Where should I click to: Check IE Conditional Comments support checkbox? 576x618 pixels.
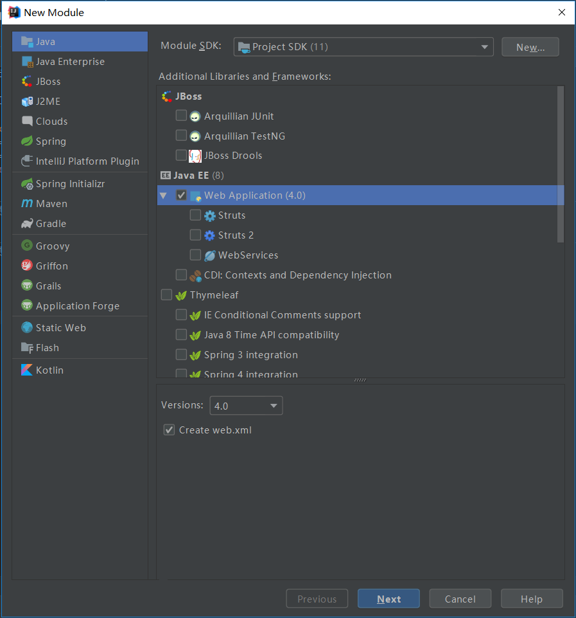click(181, 314)
